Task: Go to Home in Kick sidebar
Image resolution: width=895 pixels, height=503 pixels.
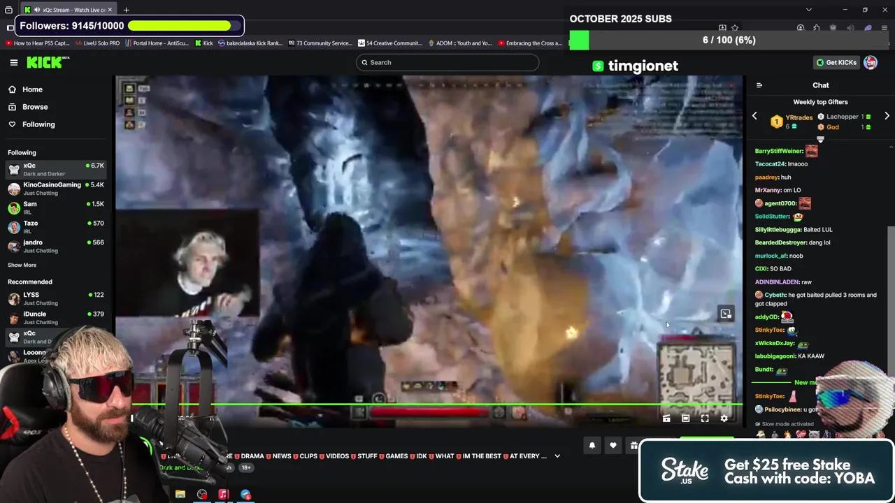Action: (x=32, y=89)
